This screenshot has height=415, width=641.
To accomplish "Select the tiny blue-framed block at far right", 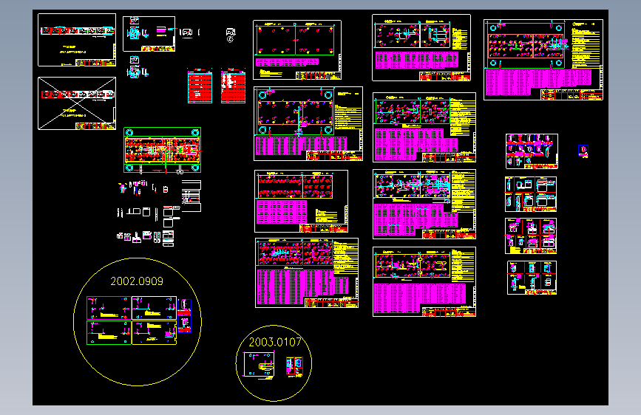I will tap(583, 151).
